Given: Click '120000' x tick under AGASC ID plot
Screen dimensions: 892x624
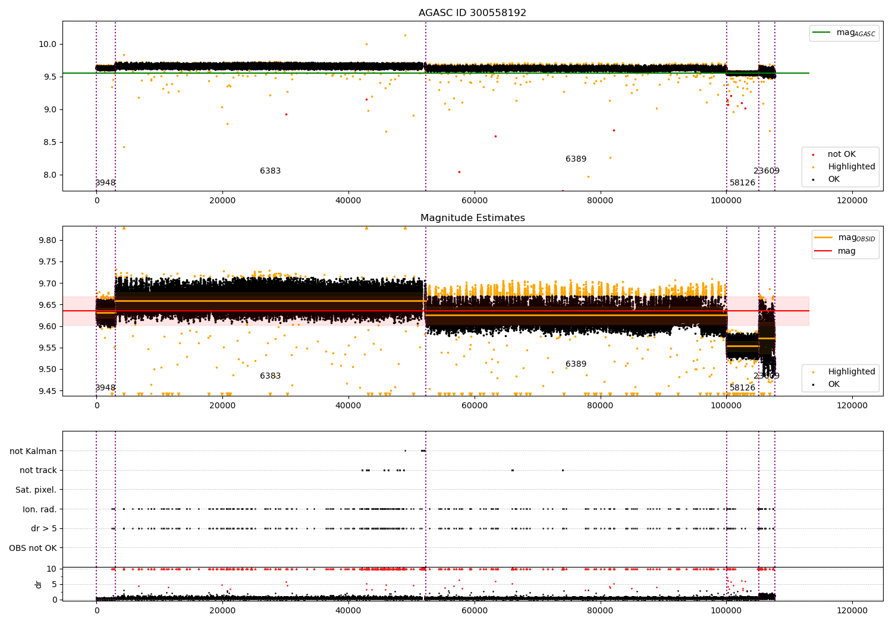Looking at the screenshot, I should tap(852, 201).
